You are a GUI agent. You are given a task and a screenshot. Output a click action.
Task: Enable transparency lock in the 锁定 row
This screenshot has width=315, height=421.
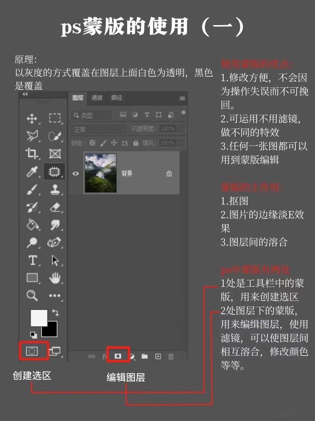92,143
